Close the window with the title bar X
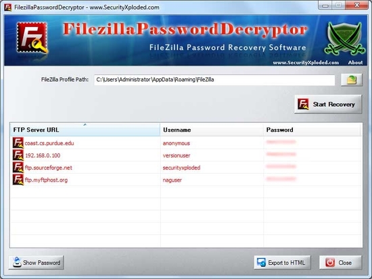Screen dimensions: 372x279 pos(356,5)
